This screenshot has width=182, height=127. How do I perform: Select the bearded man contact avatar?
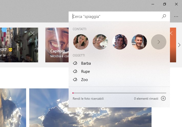(139, 42)
